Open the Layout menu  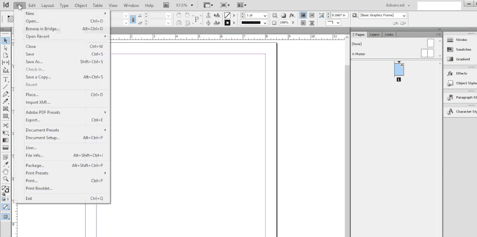tap(48, 6)
